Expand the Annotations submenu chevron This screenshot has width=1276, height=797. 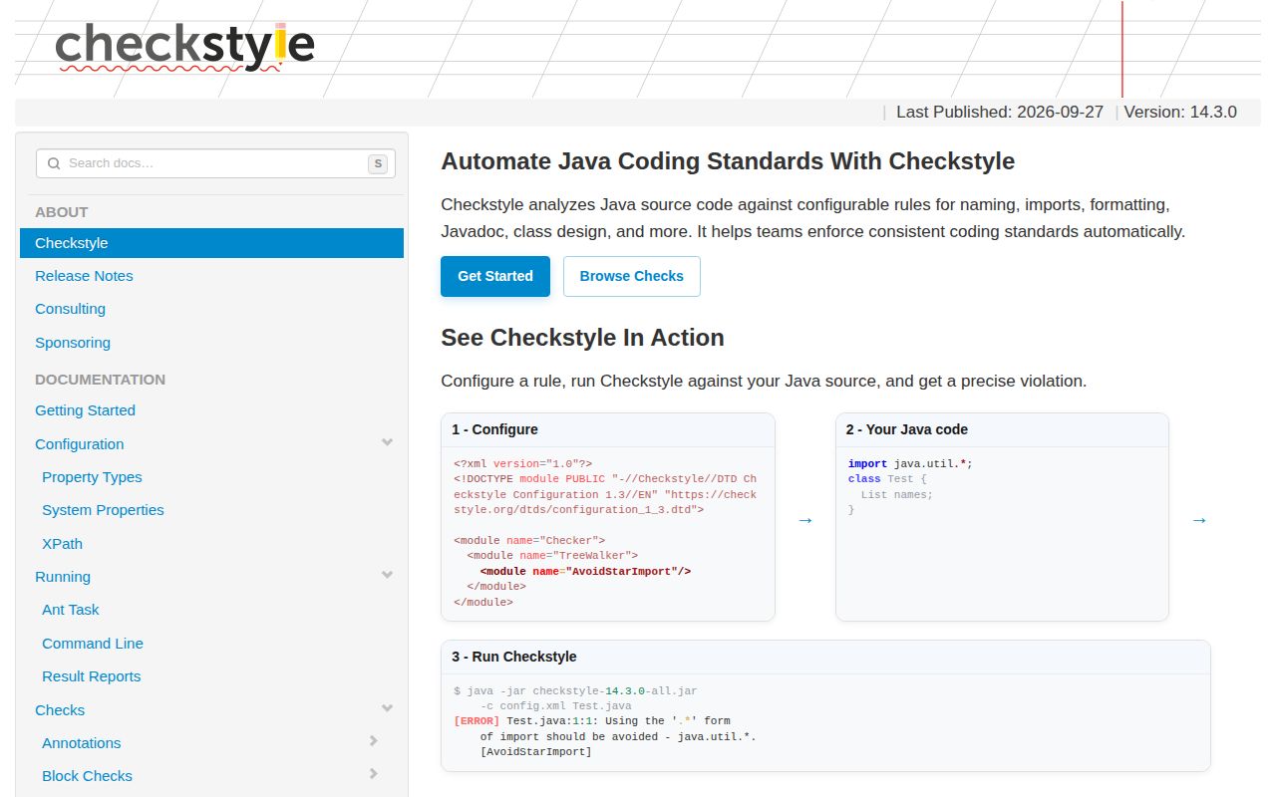point(374,741)
